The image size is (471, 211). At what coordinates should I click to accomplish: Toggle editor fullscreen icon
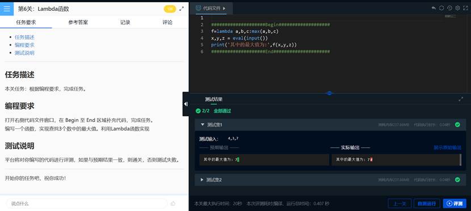465,8
